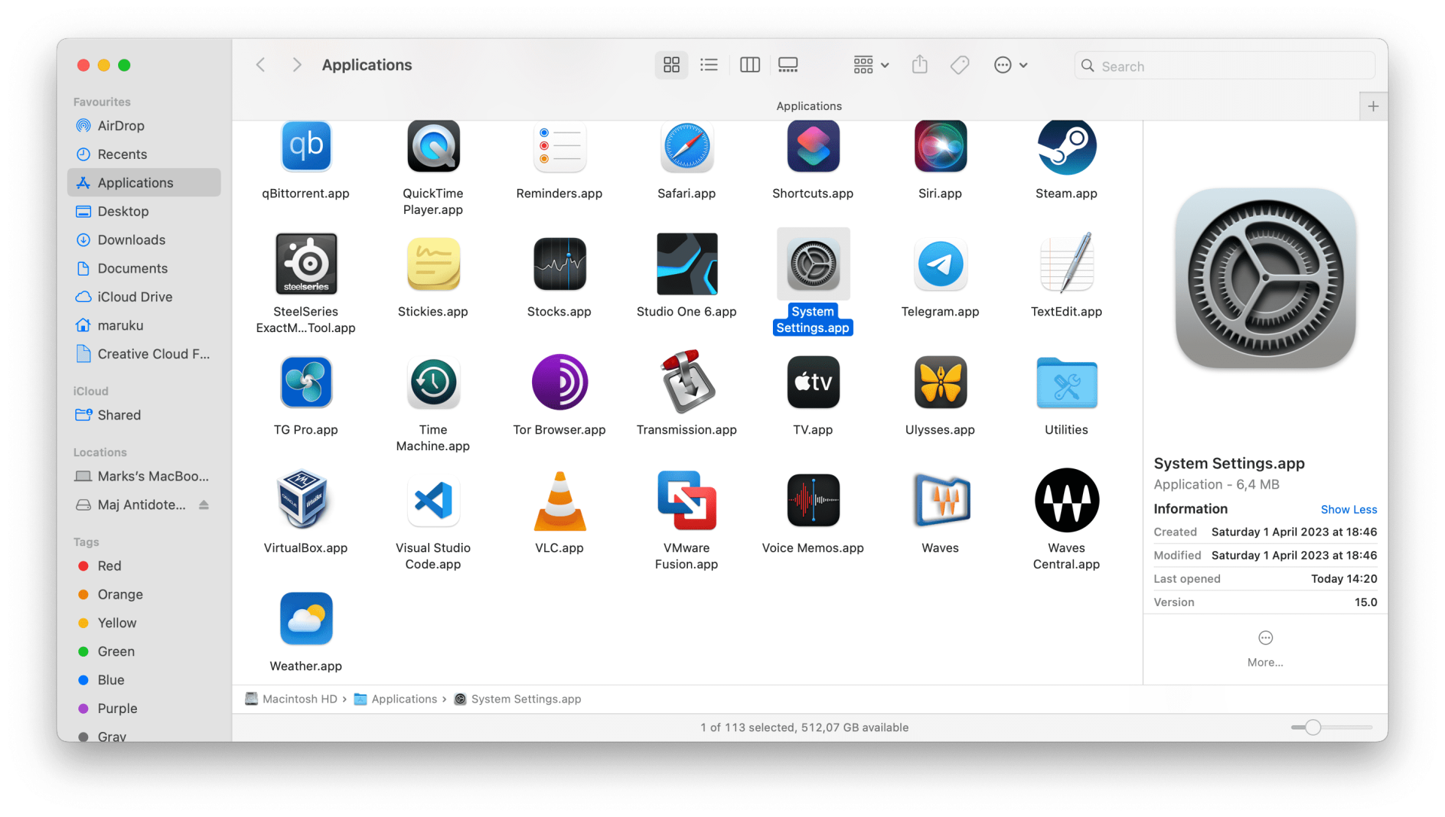1445x817 pixels.
Task: Select Tor Browser.app icon
Action: [x=559, y=382]
